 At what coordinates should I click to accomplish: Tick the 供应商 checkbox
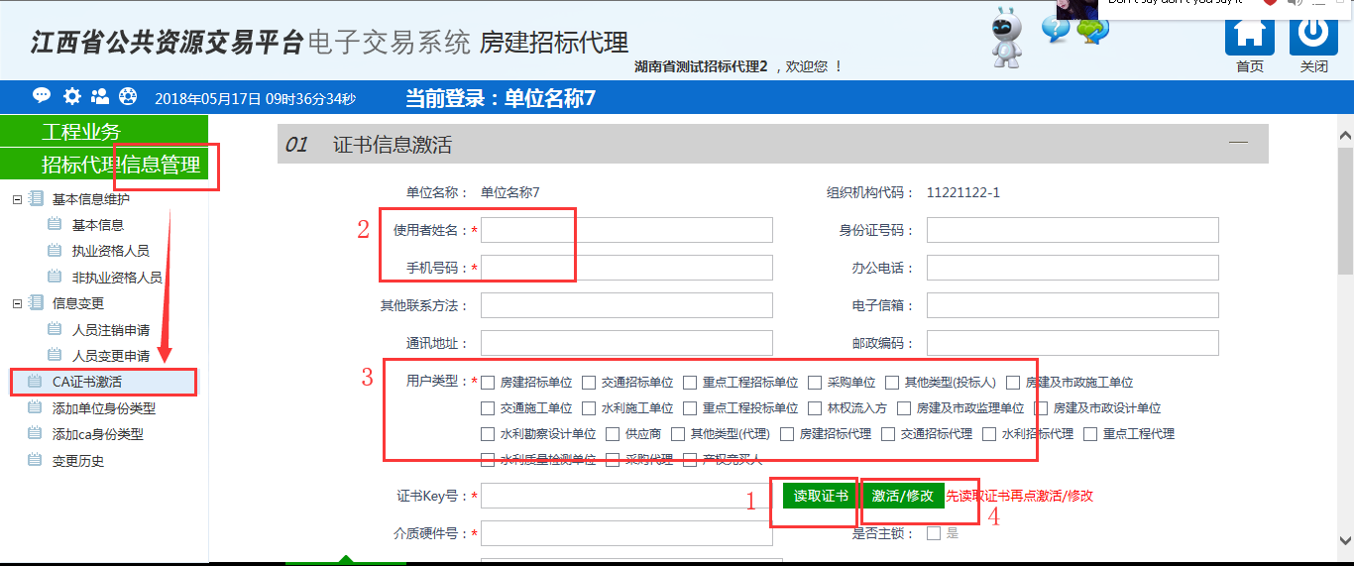point(613,434)
